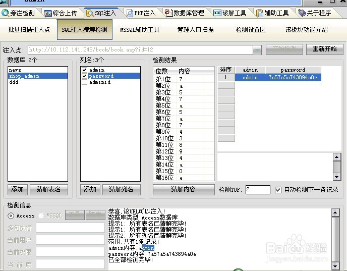Select the ddd table
The image size is (347, 271).
38,82
